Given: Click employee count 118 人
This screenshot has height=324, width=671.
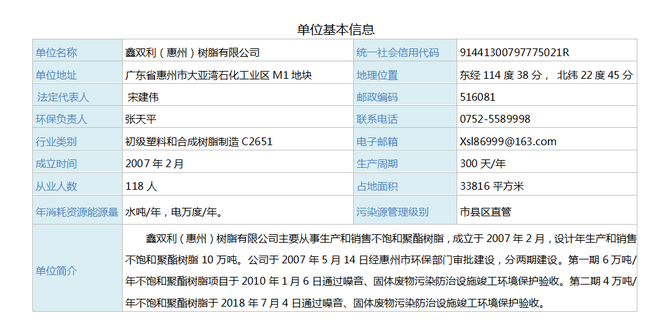Looking at the screenshot, I should [x=141, y=186].
